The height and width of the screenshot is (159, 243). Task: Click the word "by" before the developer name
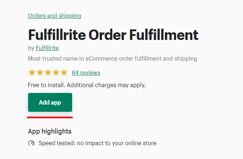31,48
